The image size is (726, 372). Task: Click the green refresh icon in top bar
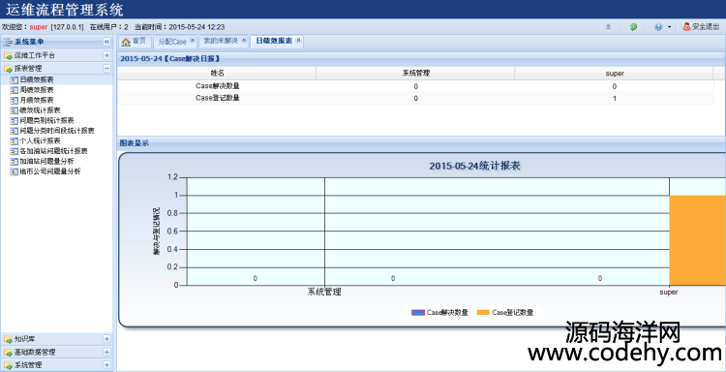[x=633, y=27]
